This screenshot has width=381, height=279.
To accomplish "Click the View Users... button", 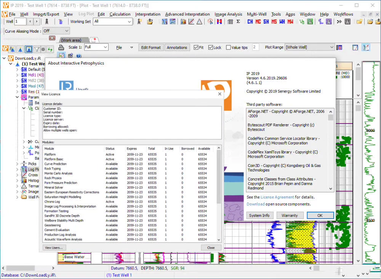I will [x=54, y=248].
